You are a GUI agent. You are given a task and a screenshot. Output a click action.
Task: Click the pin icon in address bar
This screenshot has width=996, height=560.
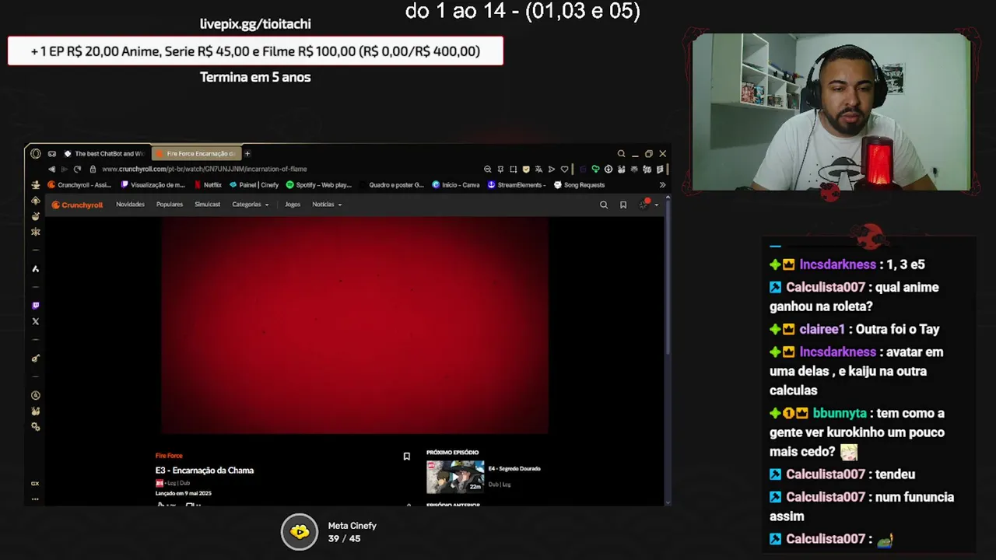point(500,169)
